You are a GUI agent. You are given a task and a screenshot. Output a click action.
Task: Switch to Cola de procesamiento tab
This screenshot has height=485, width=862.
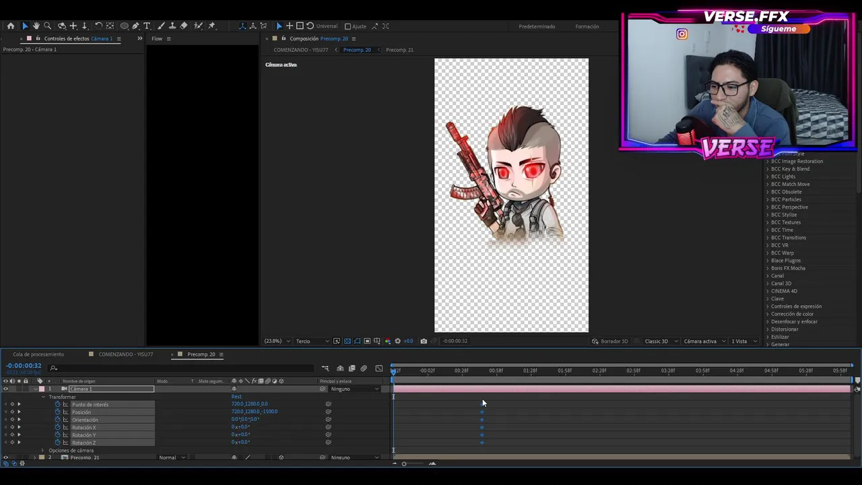pyautogui.click(x=38, y=354)
